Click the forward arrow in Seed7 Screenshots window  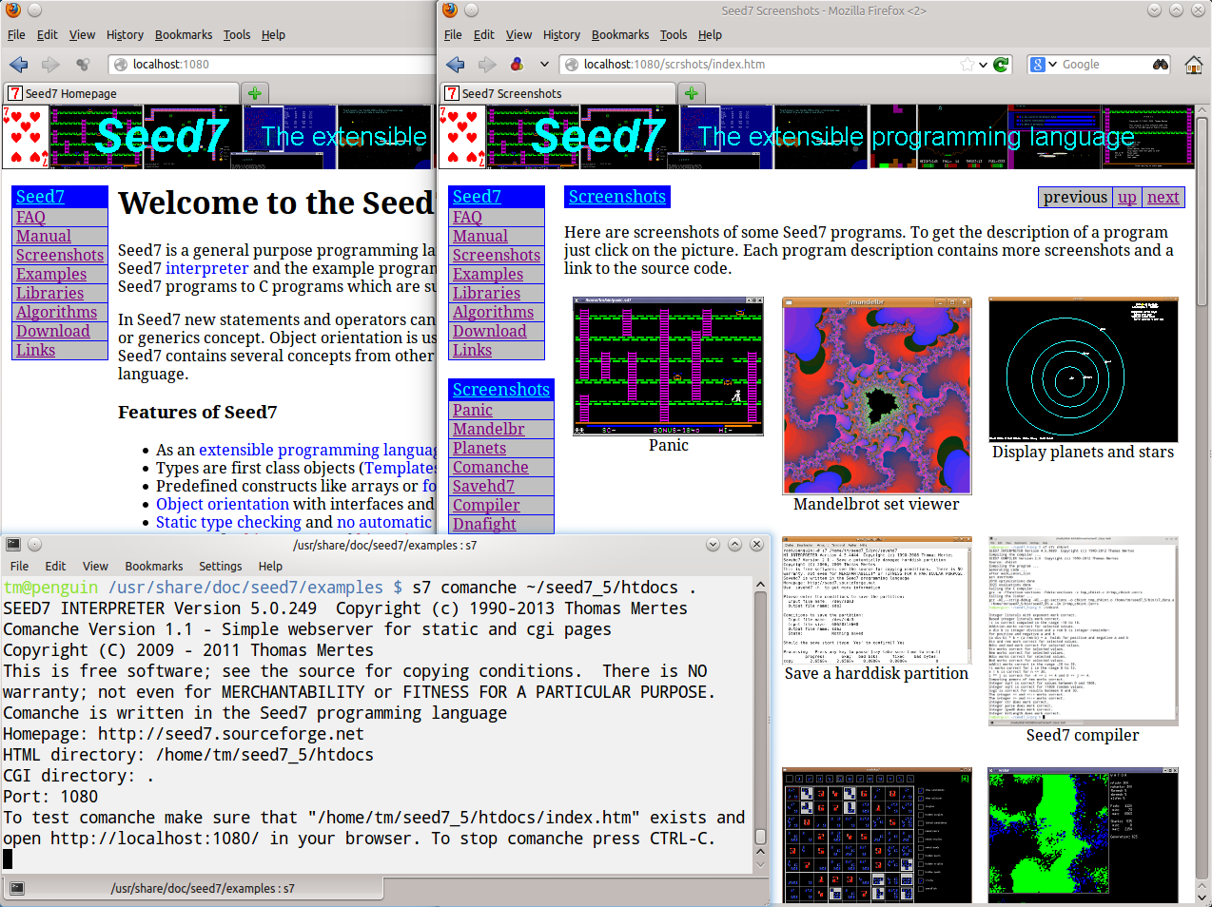487,65
